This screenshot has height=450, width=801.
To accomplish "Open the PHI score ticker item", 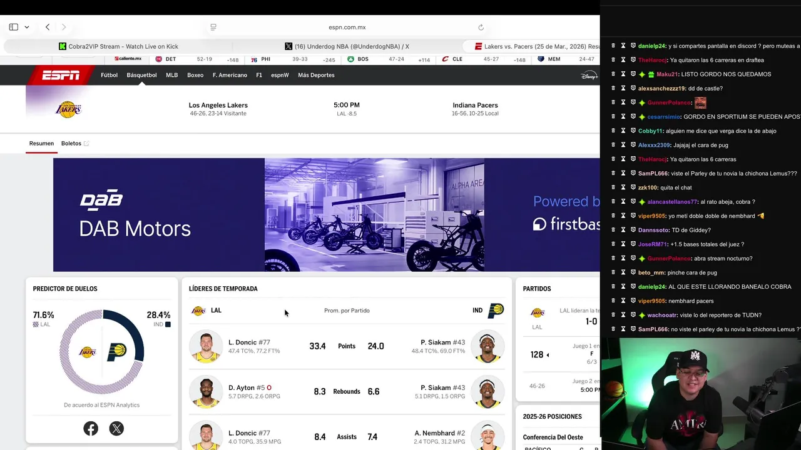I will point(293,59).
